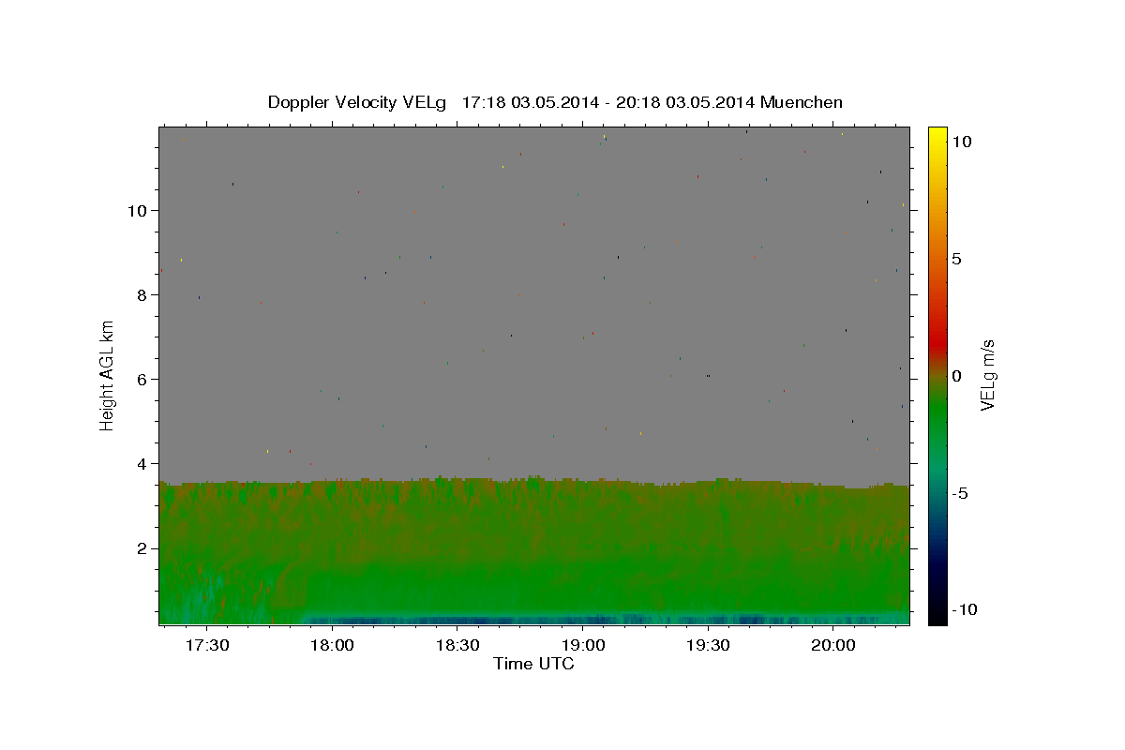This screenshot has width=1125, height=750.
Task: Click the height axis label '6'
Action: coord(142,379)
